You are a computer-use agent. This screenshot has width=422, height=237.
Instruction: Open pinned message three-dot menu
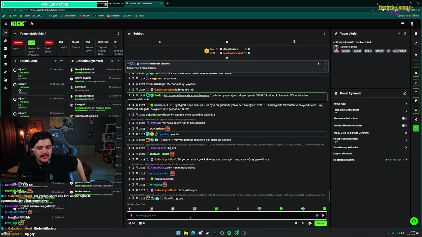(325, 64)
